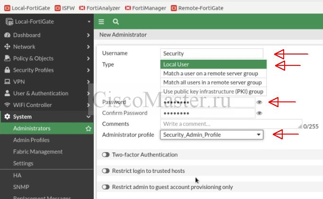Image resolution: width=323 pixels, height=199 pixels.
Task: Open the SNMP submenu
Action: tap(47, 187)
